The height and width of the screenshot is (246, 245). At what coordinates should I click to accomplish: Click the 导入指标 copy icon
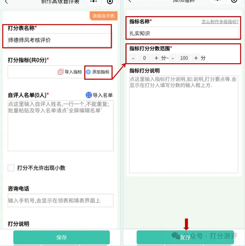coord(60,72)
